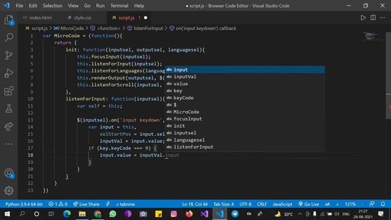Open the Accounts menu icon
Image resolution: width=391 pixels, height=220 pixels.
[9, 173]
